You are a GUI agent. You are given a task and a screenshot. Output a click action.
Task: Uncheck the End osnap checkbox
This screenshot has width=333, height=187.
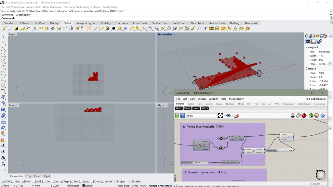click(x=3, y=181)
